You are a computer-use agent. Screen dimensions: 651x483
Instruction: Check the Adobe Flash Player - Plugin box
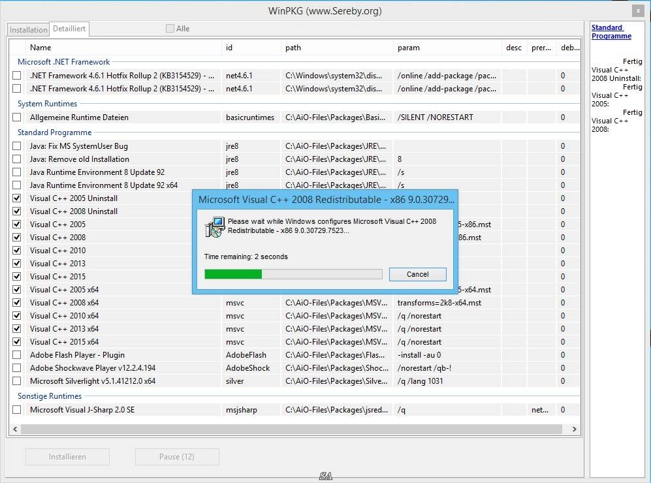[16, 355]
